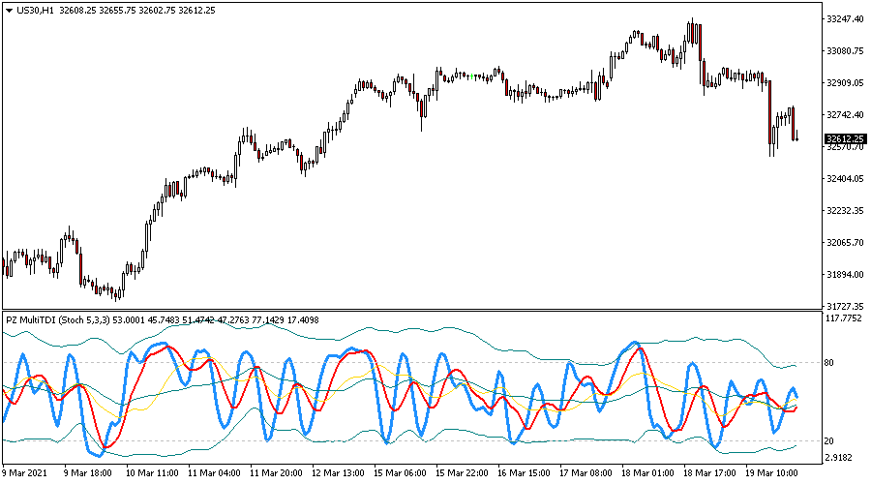Select the 9 Mar 2021 time label
Viewport: 871px width, 484px height.
tap(27, 474)
